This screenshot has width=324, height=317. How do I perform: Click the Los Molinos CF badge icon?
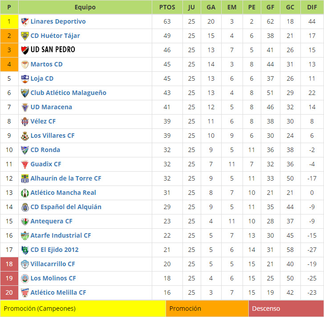pos(25,279)
